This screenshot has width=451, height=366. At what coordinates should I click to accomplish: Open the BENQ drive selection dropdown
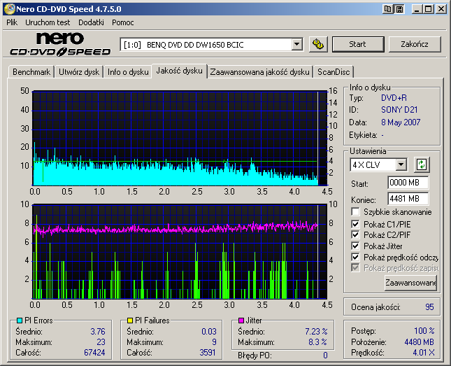(297, 45)
